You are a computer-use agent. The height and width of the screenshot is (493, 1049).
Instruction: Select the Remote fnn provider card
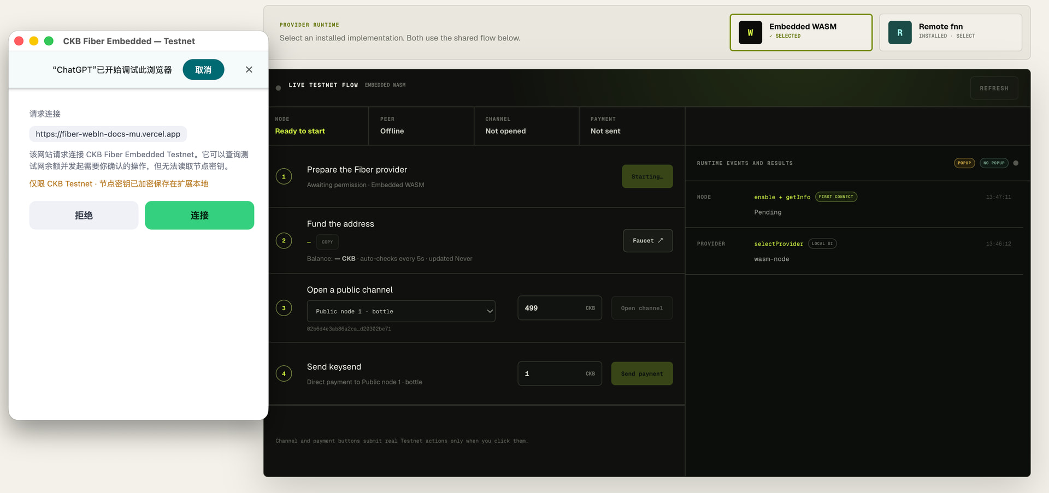point(951,33)
